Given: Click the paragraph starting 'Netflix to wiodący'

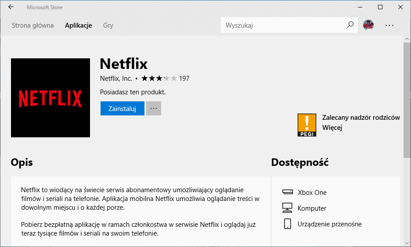Looking at the screenshot, I should point(140,199).
